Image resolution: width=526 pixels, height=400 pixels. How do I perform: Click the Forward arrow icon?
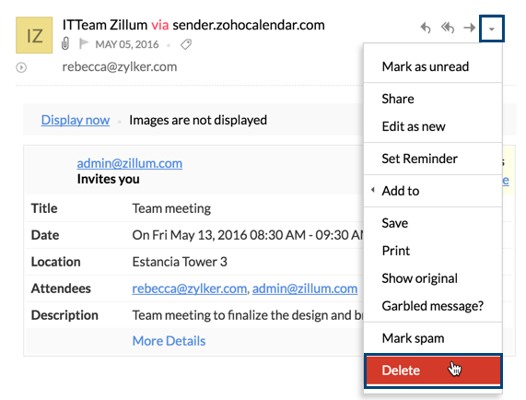(469, 28)
